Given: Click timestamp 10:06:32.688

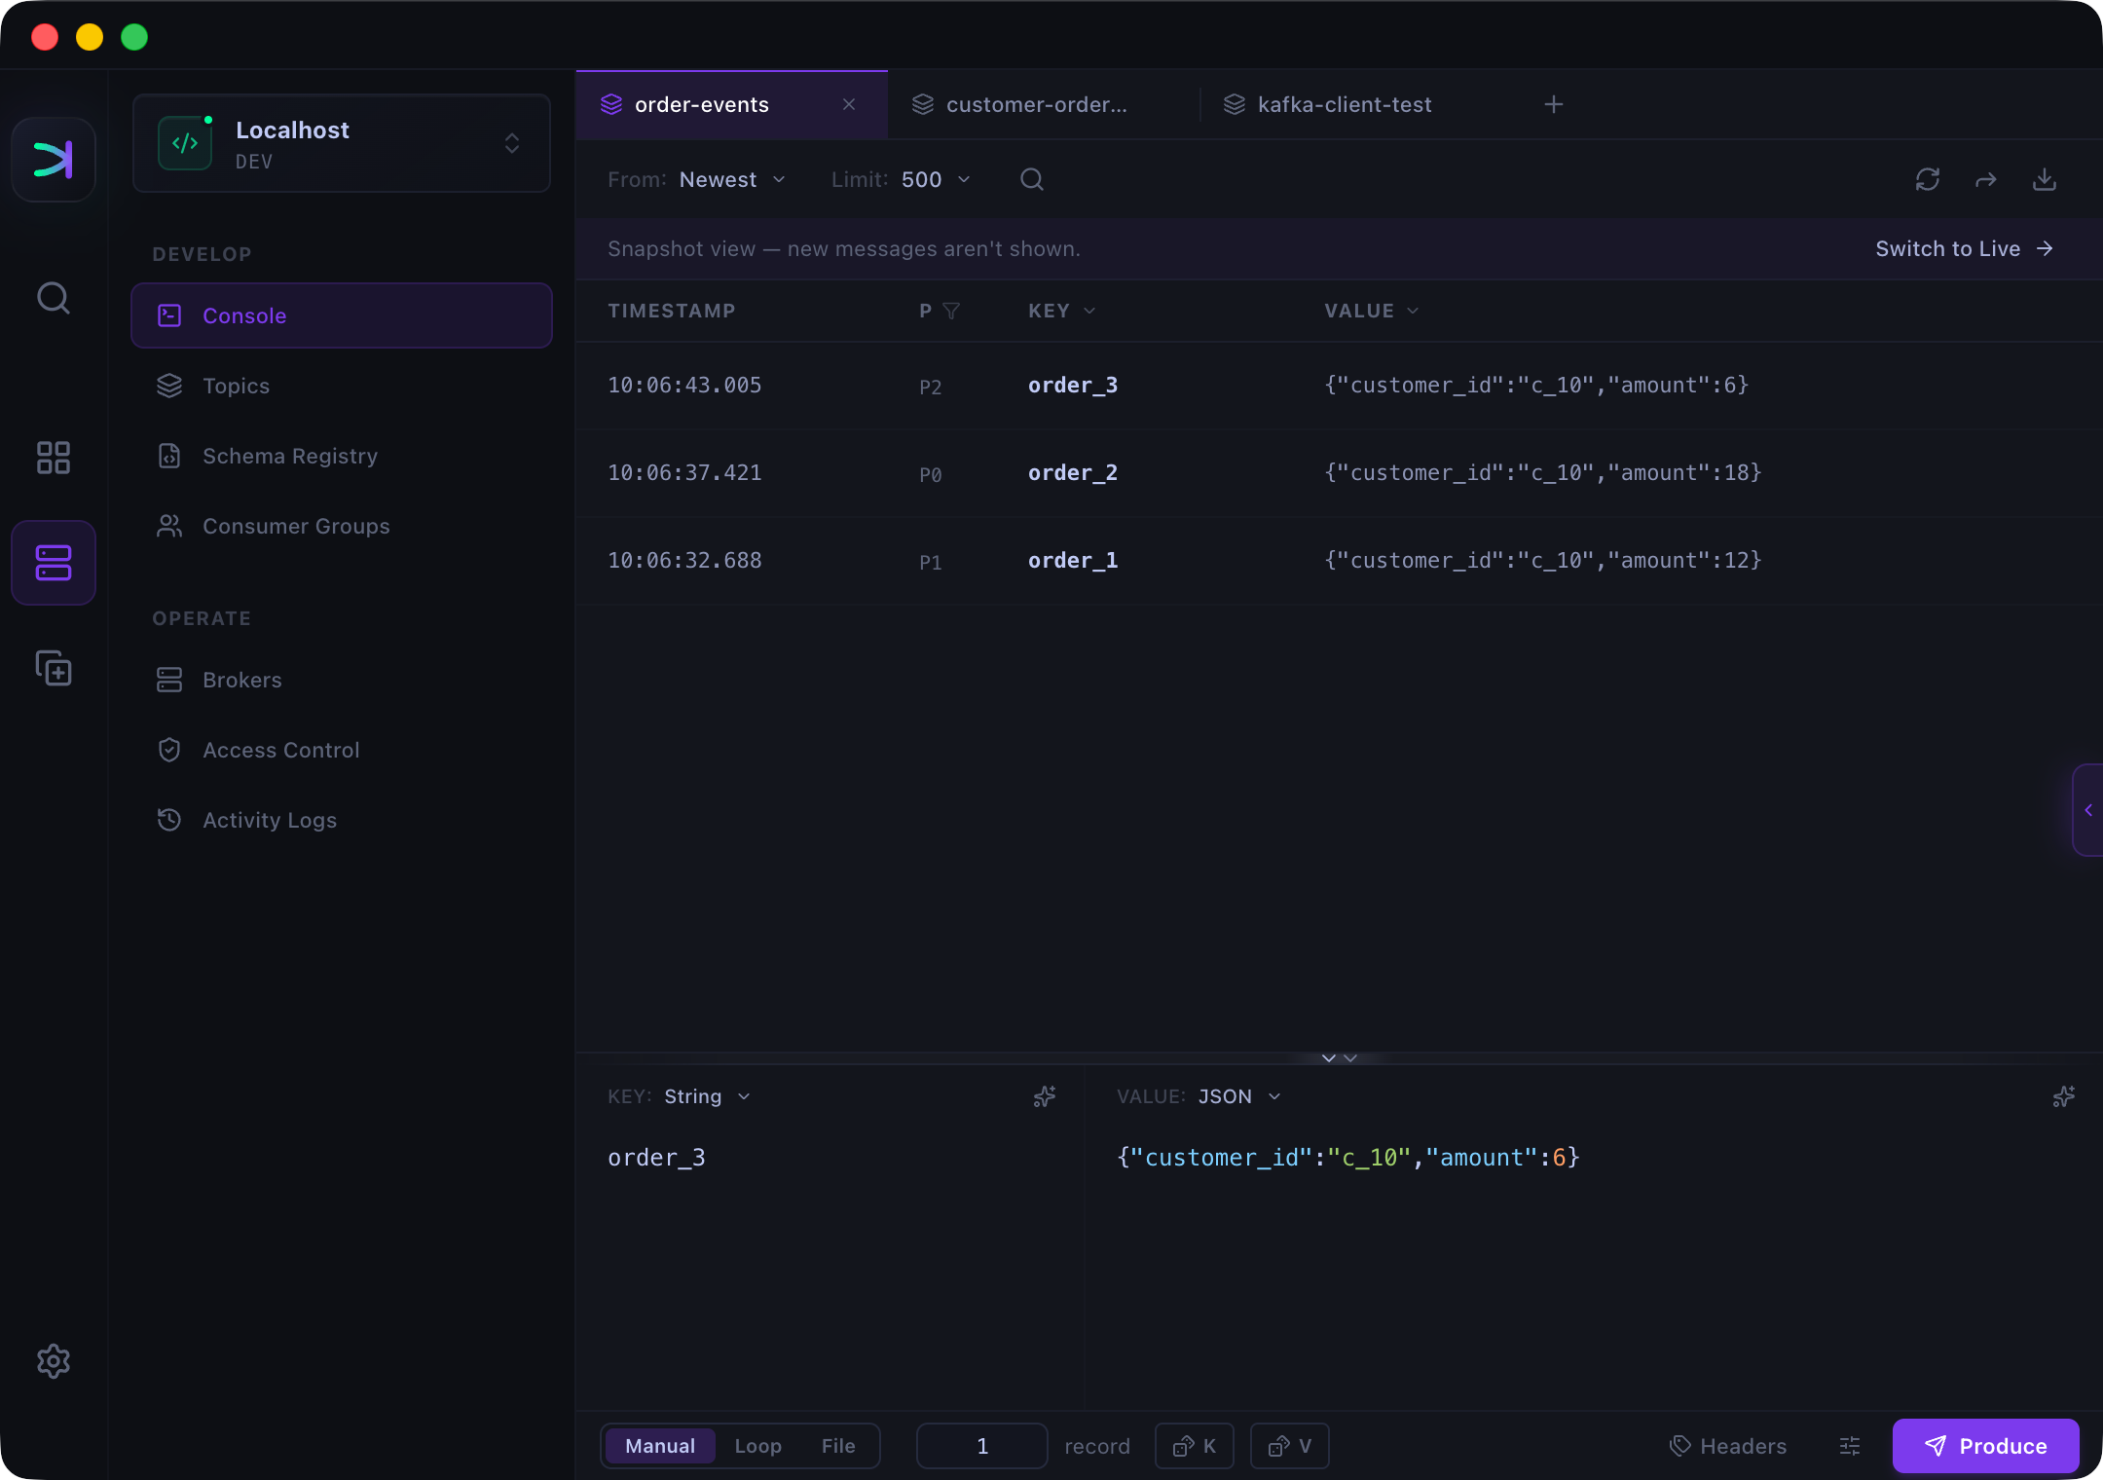Looking at the screenshot, I should coord(684,561).
